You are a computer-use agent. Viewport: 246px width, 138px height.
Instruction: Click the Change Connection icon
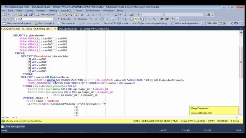pyautogui.click(x=10, y=19)
